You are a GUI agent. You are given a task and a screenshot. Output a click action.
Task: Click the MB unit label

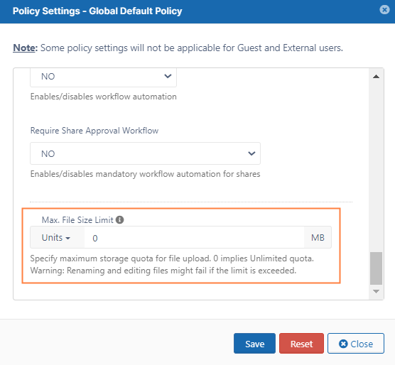(318, 237)
